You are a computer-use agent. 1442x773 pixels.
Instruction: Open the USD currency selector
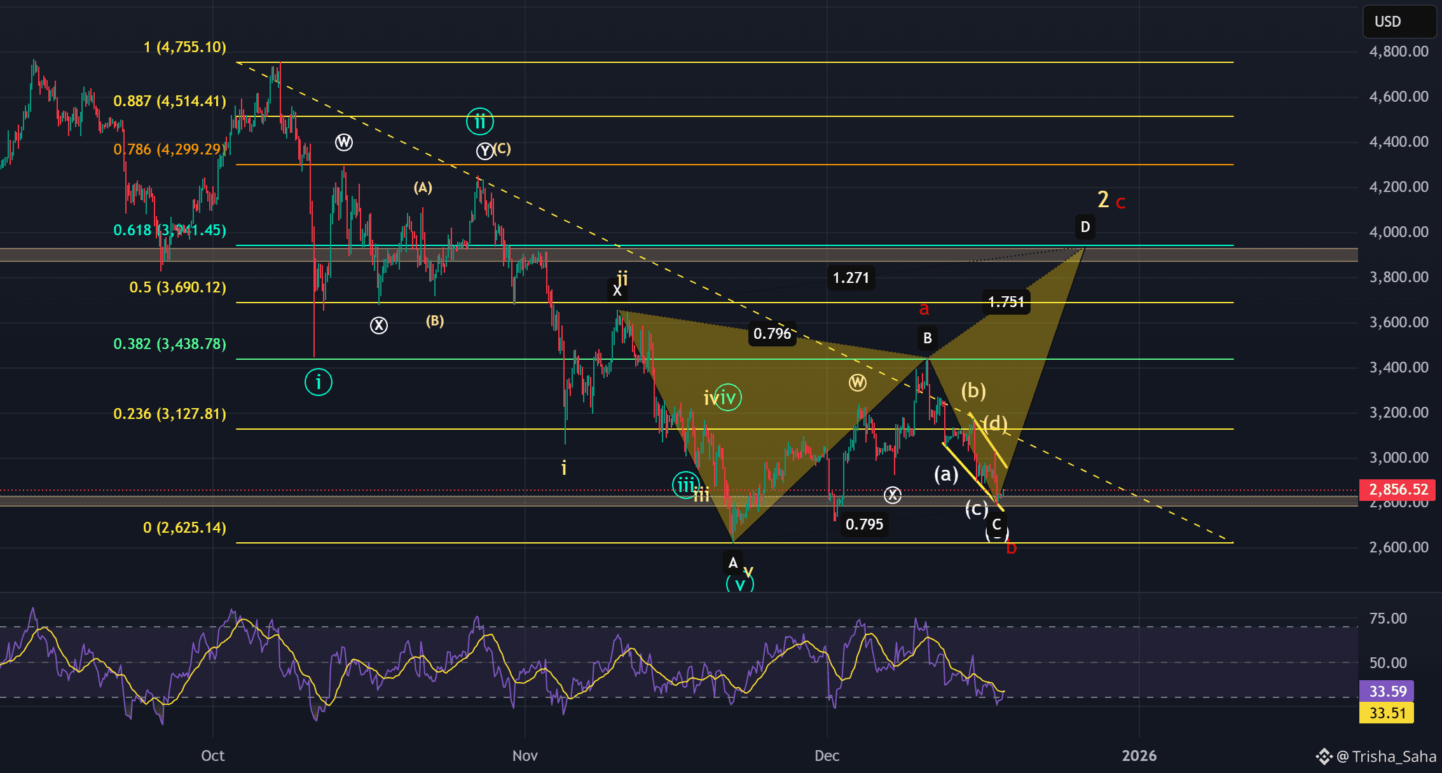coord(1399,22)
